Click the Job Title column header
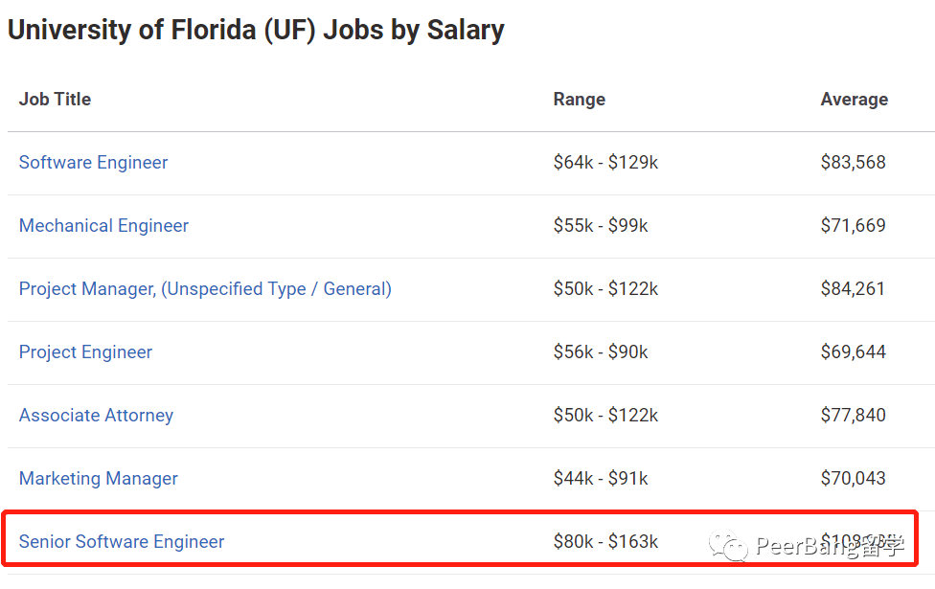935x589 pixels. click(x=55, y=99)
